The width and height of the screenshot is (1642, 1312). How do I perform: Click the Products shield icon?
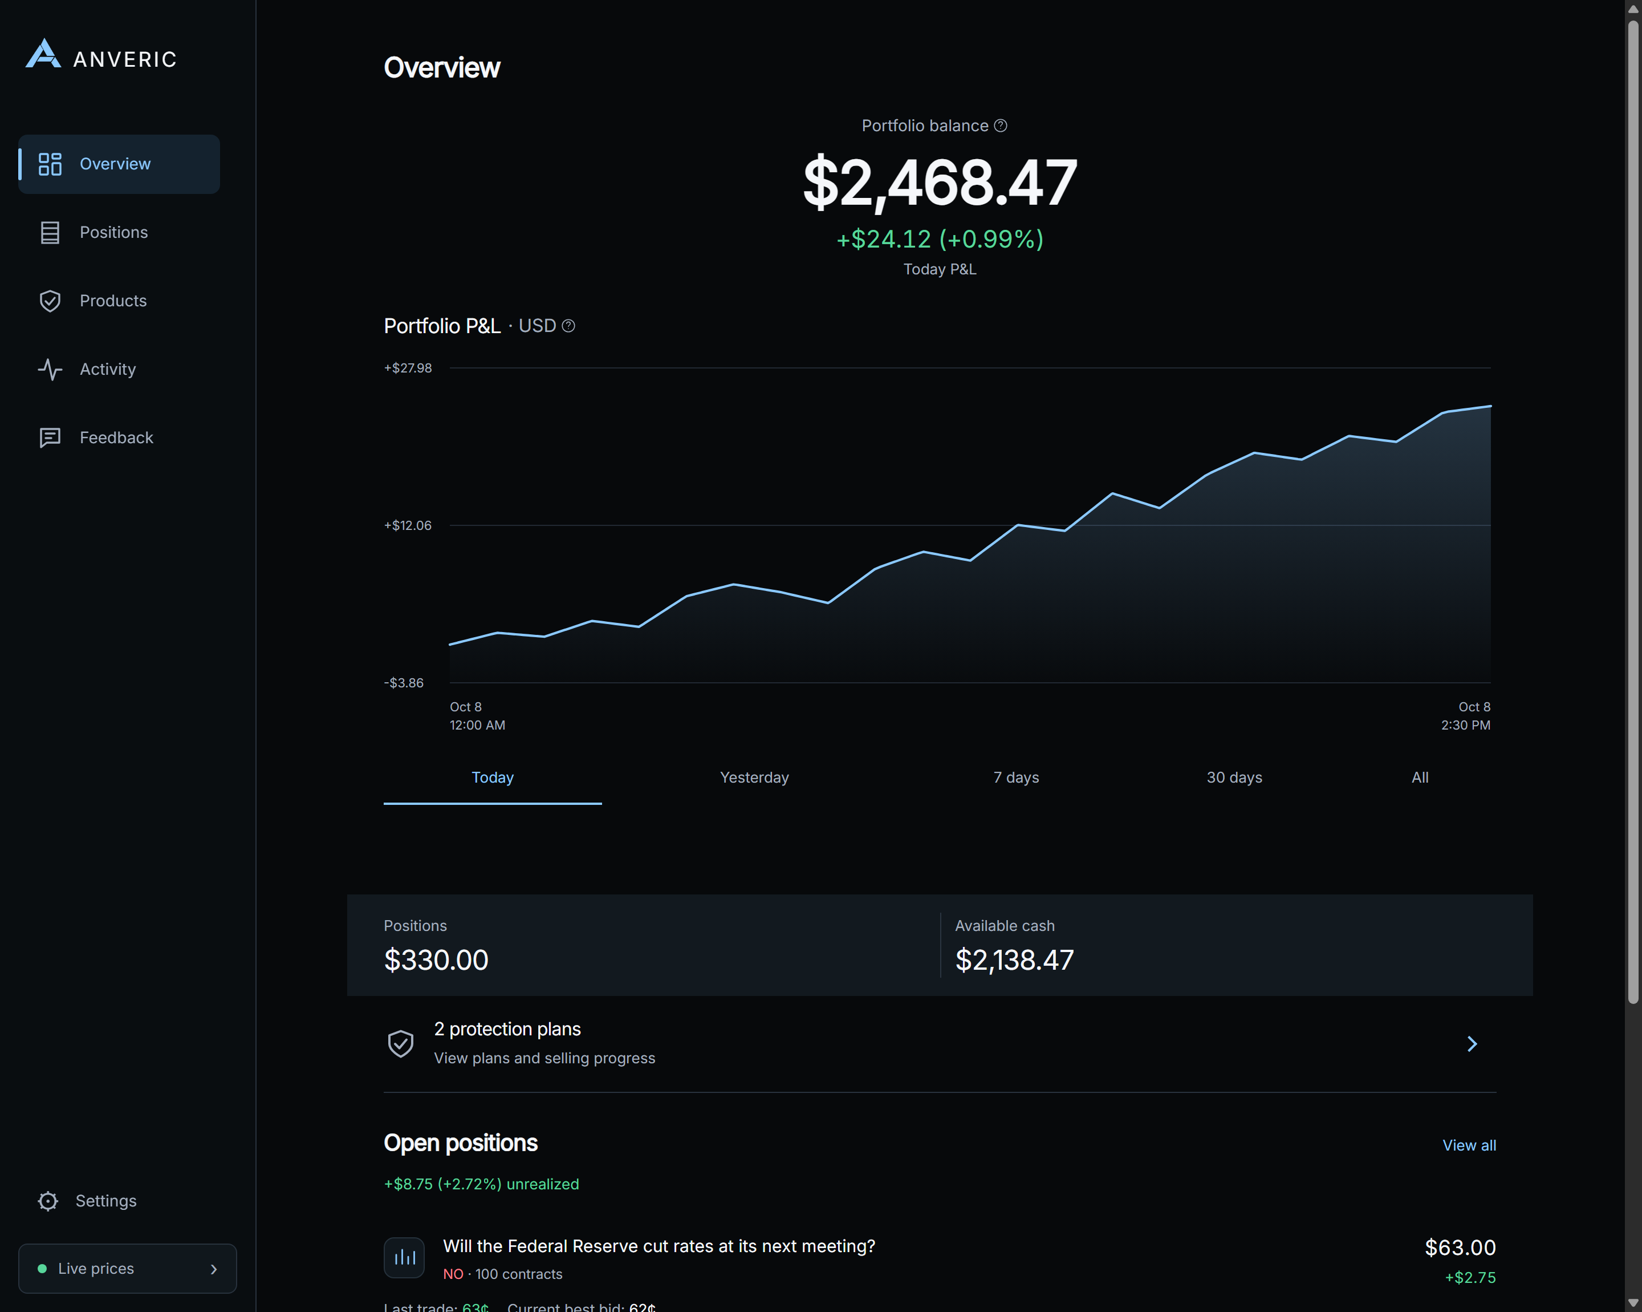pyautogui.click(x=50, y=301)
